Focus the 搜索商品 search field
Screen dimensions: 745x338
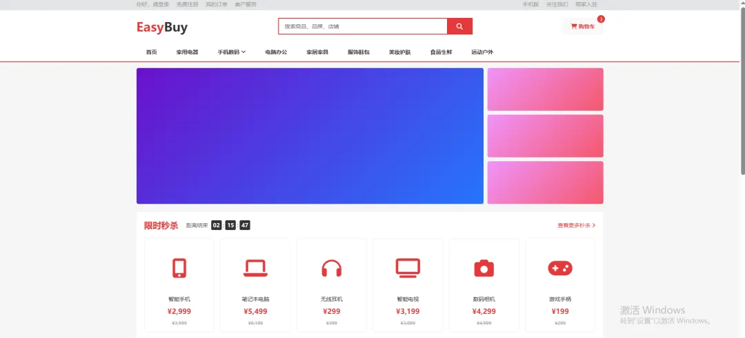coord(363,27)
